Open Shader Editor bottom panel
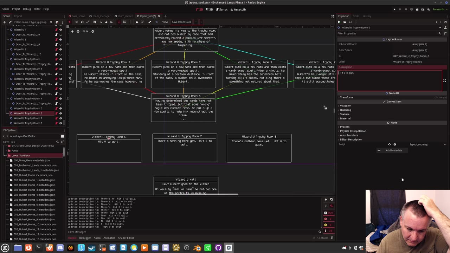450x253 pixels. click(126, 238)
